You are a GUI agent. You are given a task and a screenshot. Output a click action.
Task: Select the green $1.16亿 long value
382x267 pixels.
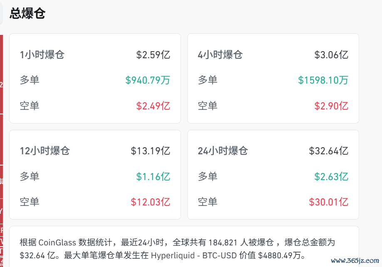point(153,176)
